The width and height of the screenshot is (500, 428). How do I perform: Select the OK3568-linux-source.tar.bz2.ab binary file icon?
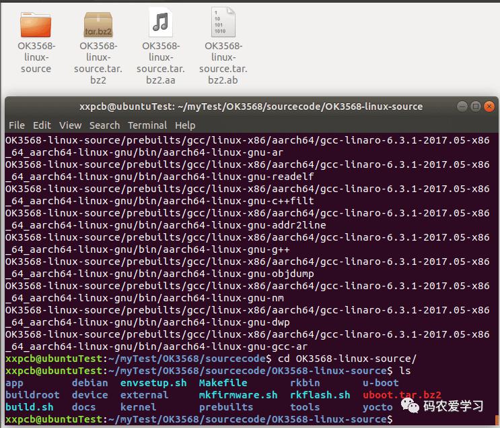click(223, 22)
